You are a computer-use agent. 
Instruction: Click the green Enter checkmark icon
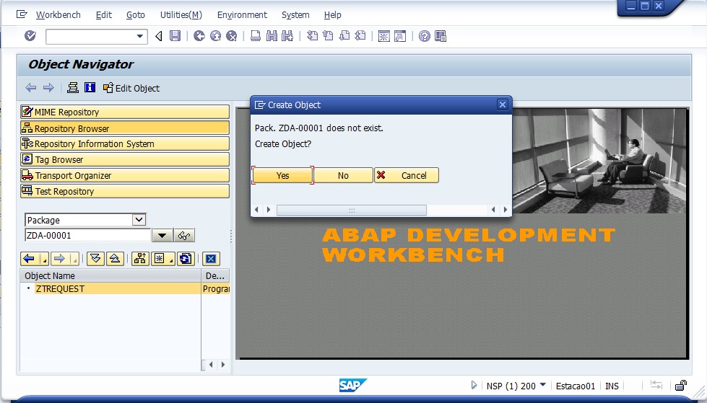tap(30, 36)
